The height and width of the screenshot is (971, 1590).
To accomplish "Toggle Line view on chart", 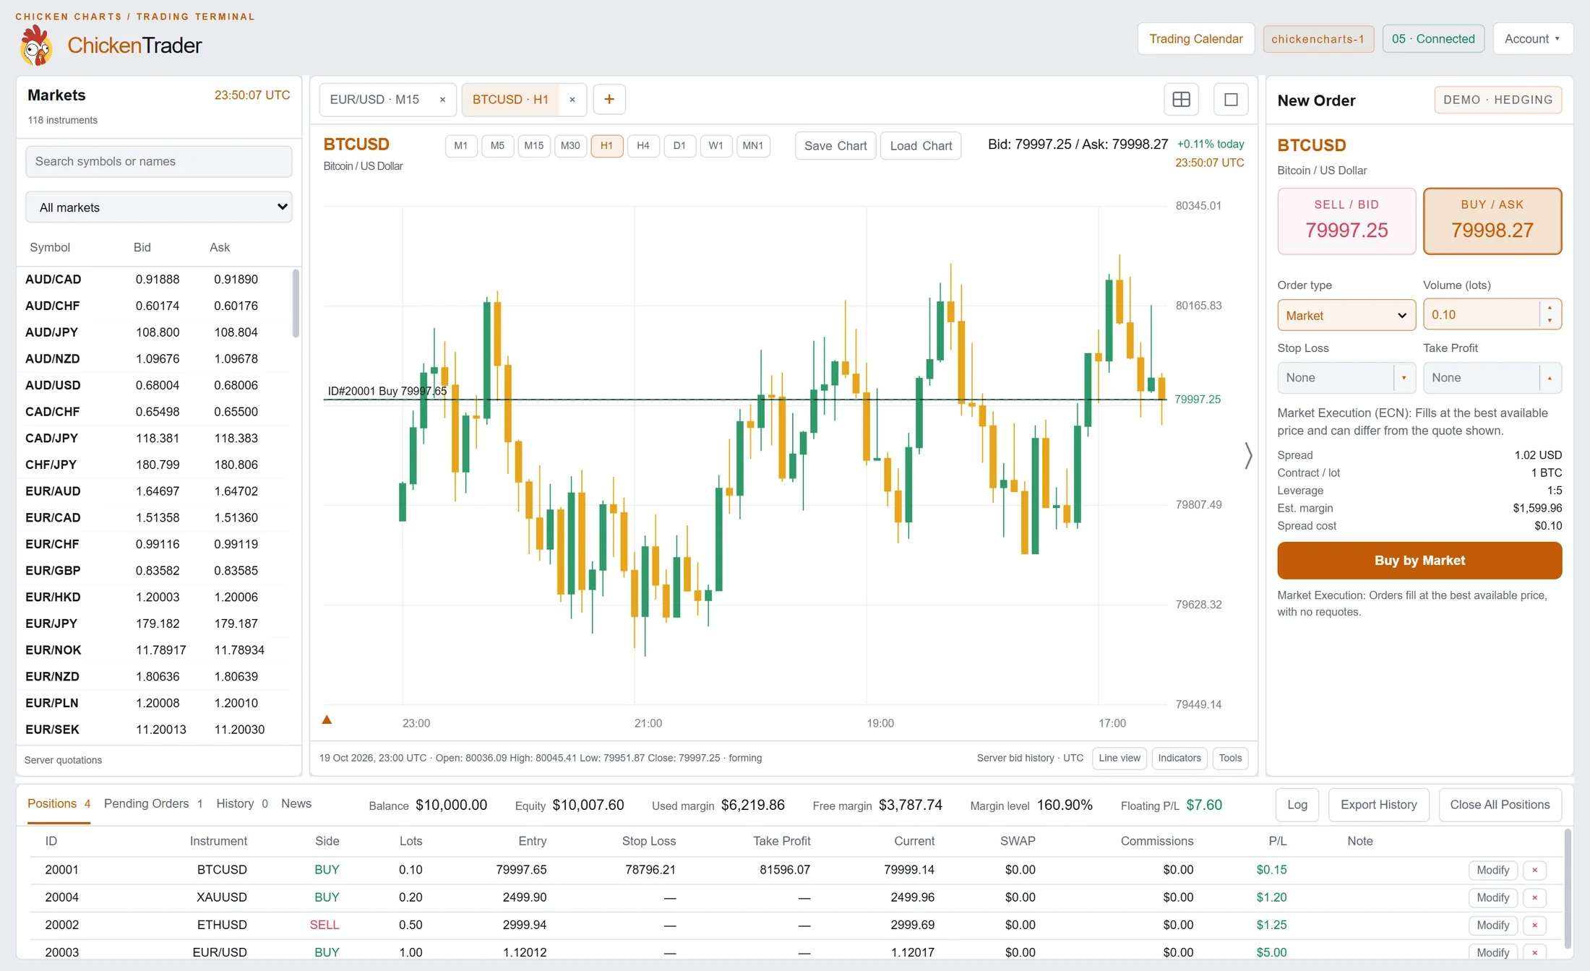I will 1120,758.
